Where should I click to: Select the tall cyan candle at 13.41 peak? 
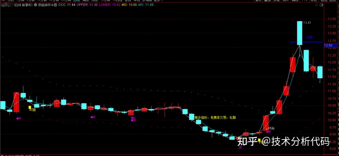[x=300, y=33]
